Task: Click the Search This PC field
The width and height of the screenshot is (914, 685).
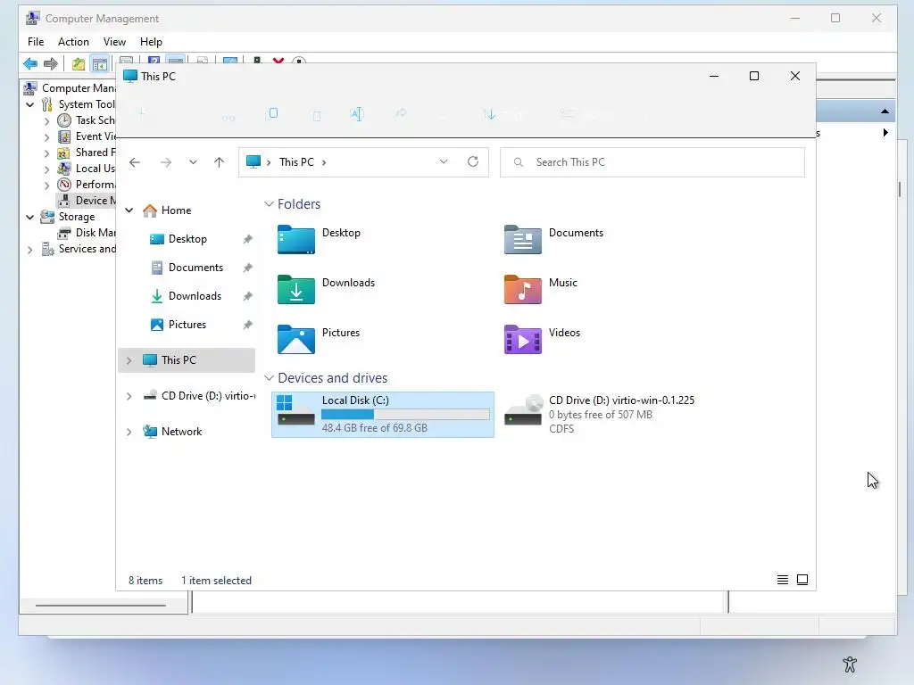Action: (652, 162)
